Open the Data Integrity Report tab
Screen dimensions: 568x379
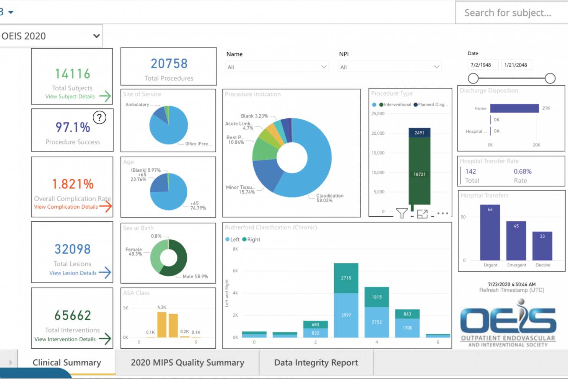click(316, 363)
